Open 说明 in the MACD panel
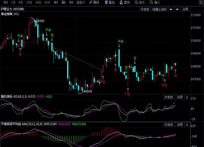The image size is (204, 147). point(180,125)
